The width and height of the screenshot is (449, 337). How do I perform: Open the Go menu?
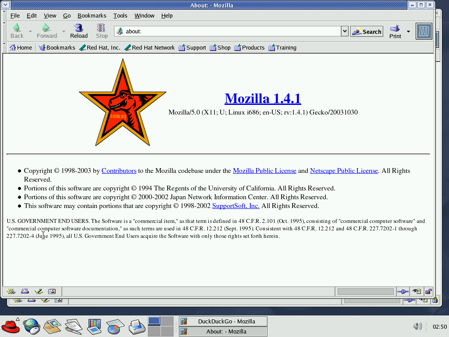67,16
